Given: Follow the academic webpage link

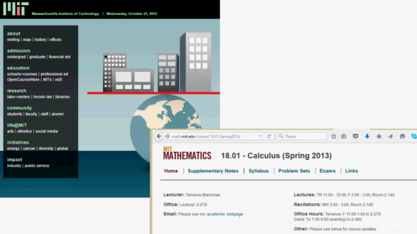Looking at the screenshot, I should point(225,214).
